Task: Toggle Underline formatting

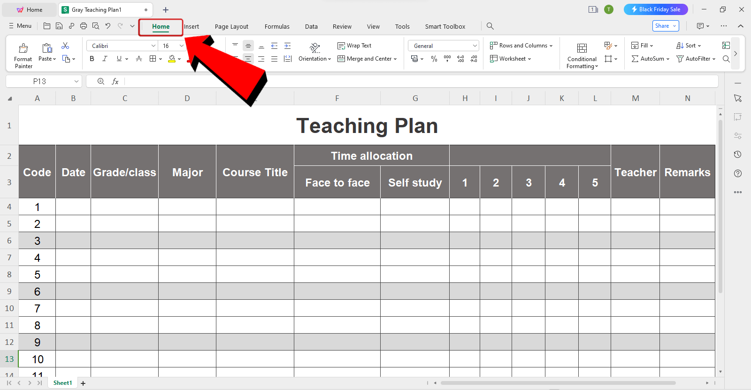Action: [x=119, y=59]
